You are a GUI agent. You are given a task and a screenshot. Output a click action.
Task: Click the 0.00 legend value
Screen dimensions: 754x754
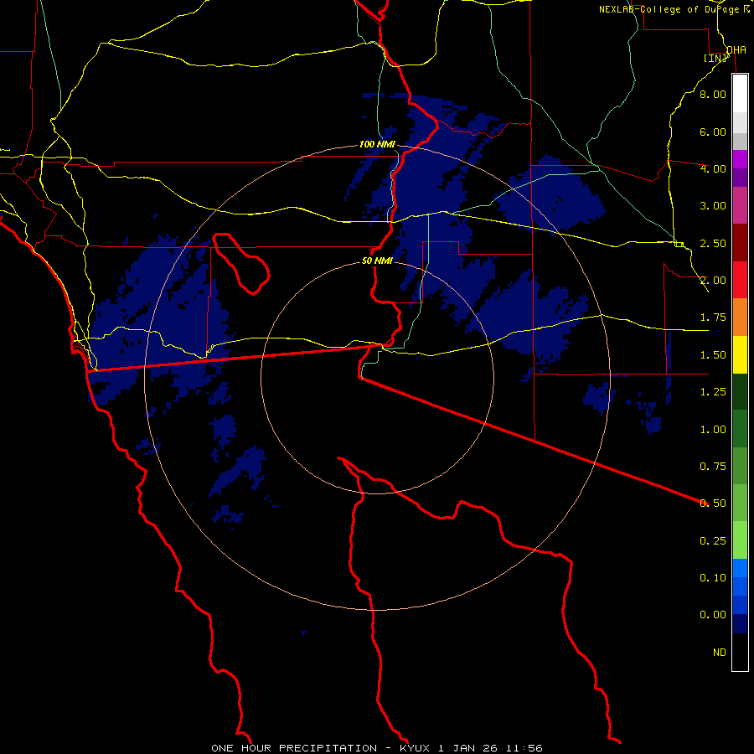point(713,615)
